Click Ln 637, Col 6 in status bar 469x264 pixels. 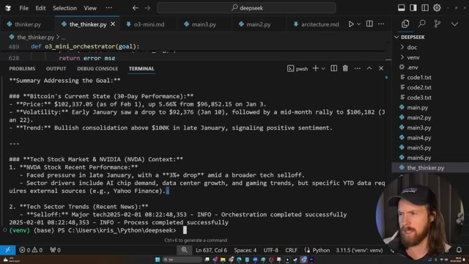[212, 250]
